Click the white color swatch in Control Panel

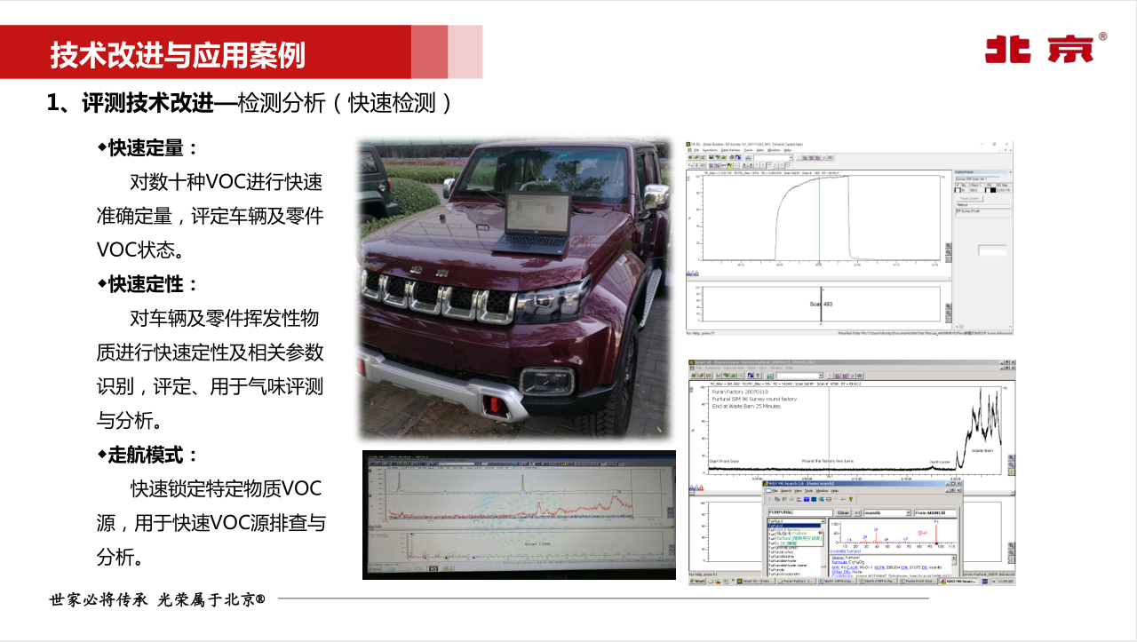click(x=988, y=190)
